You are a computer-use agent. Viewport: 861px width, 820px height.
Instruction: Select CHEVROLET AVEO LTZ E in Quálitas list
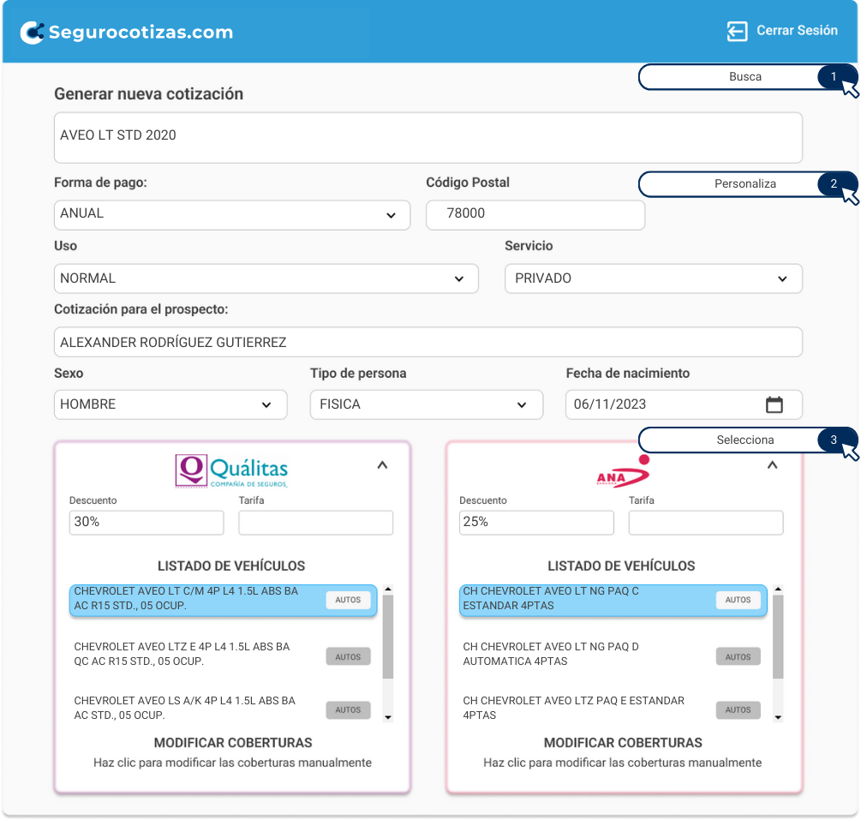pyautogui.click(x=197, y=654)
